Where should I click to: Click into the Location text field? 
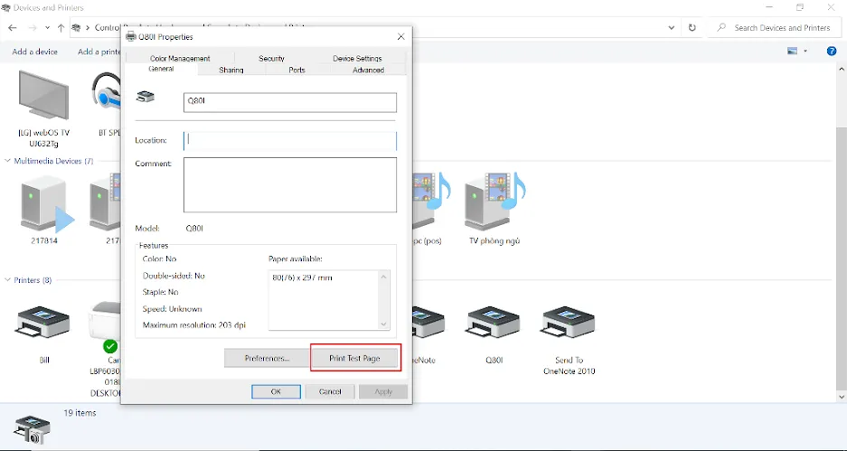[289, 140]
